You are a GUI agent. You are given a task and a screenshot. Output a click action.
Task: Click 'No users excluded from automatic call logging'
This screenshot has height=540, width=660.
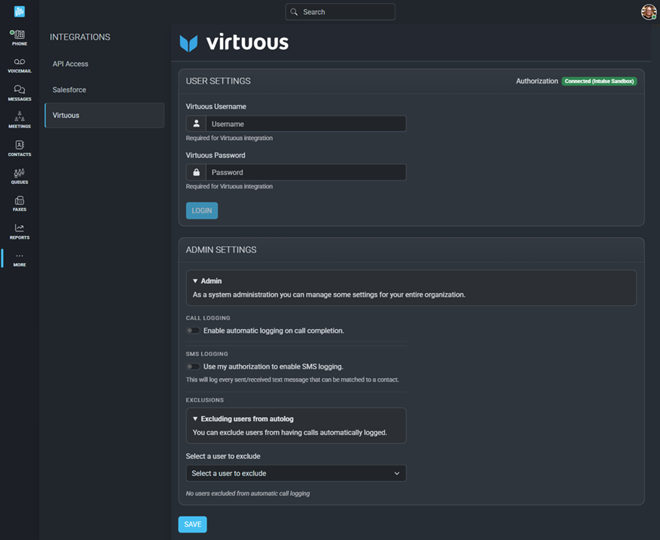point(248,493)
